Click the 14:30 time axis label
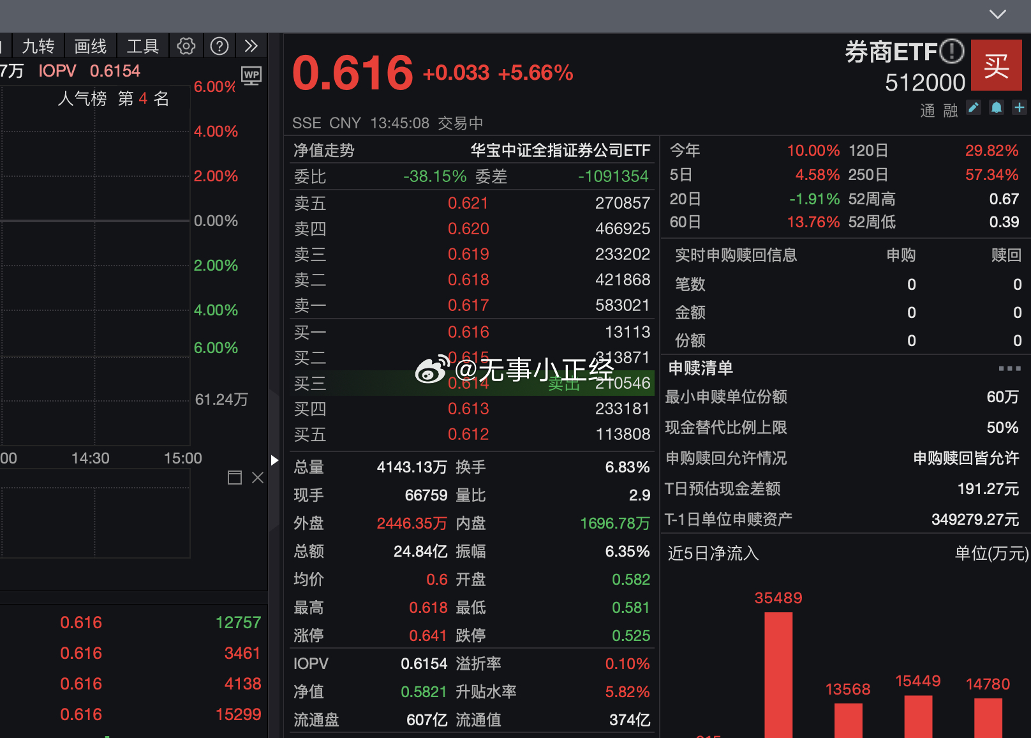Image resolution: width=1031 pixels, height=738 pixels. click(x=91, y=458)
